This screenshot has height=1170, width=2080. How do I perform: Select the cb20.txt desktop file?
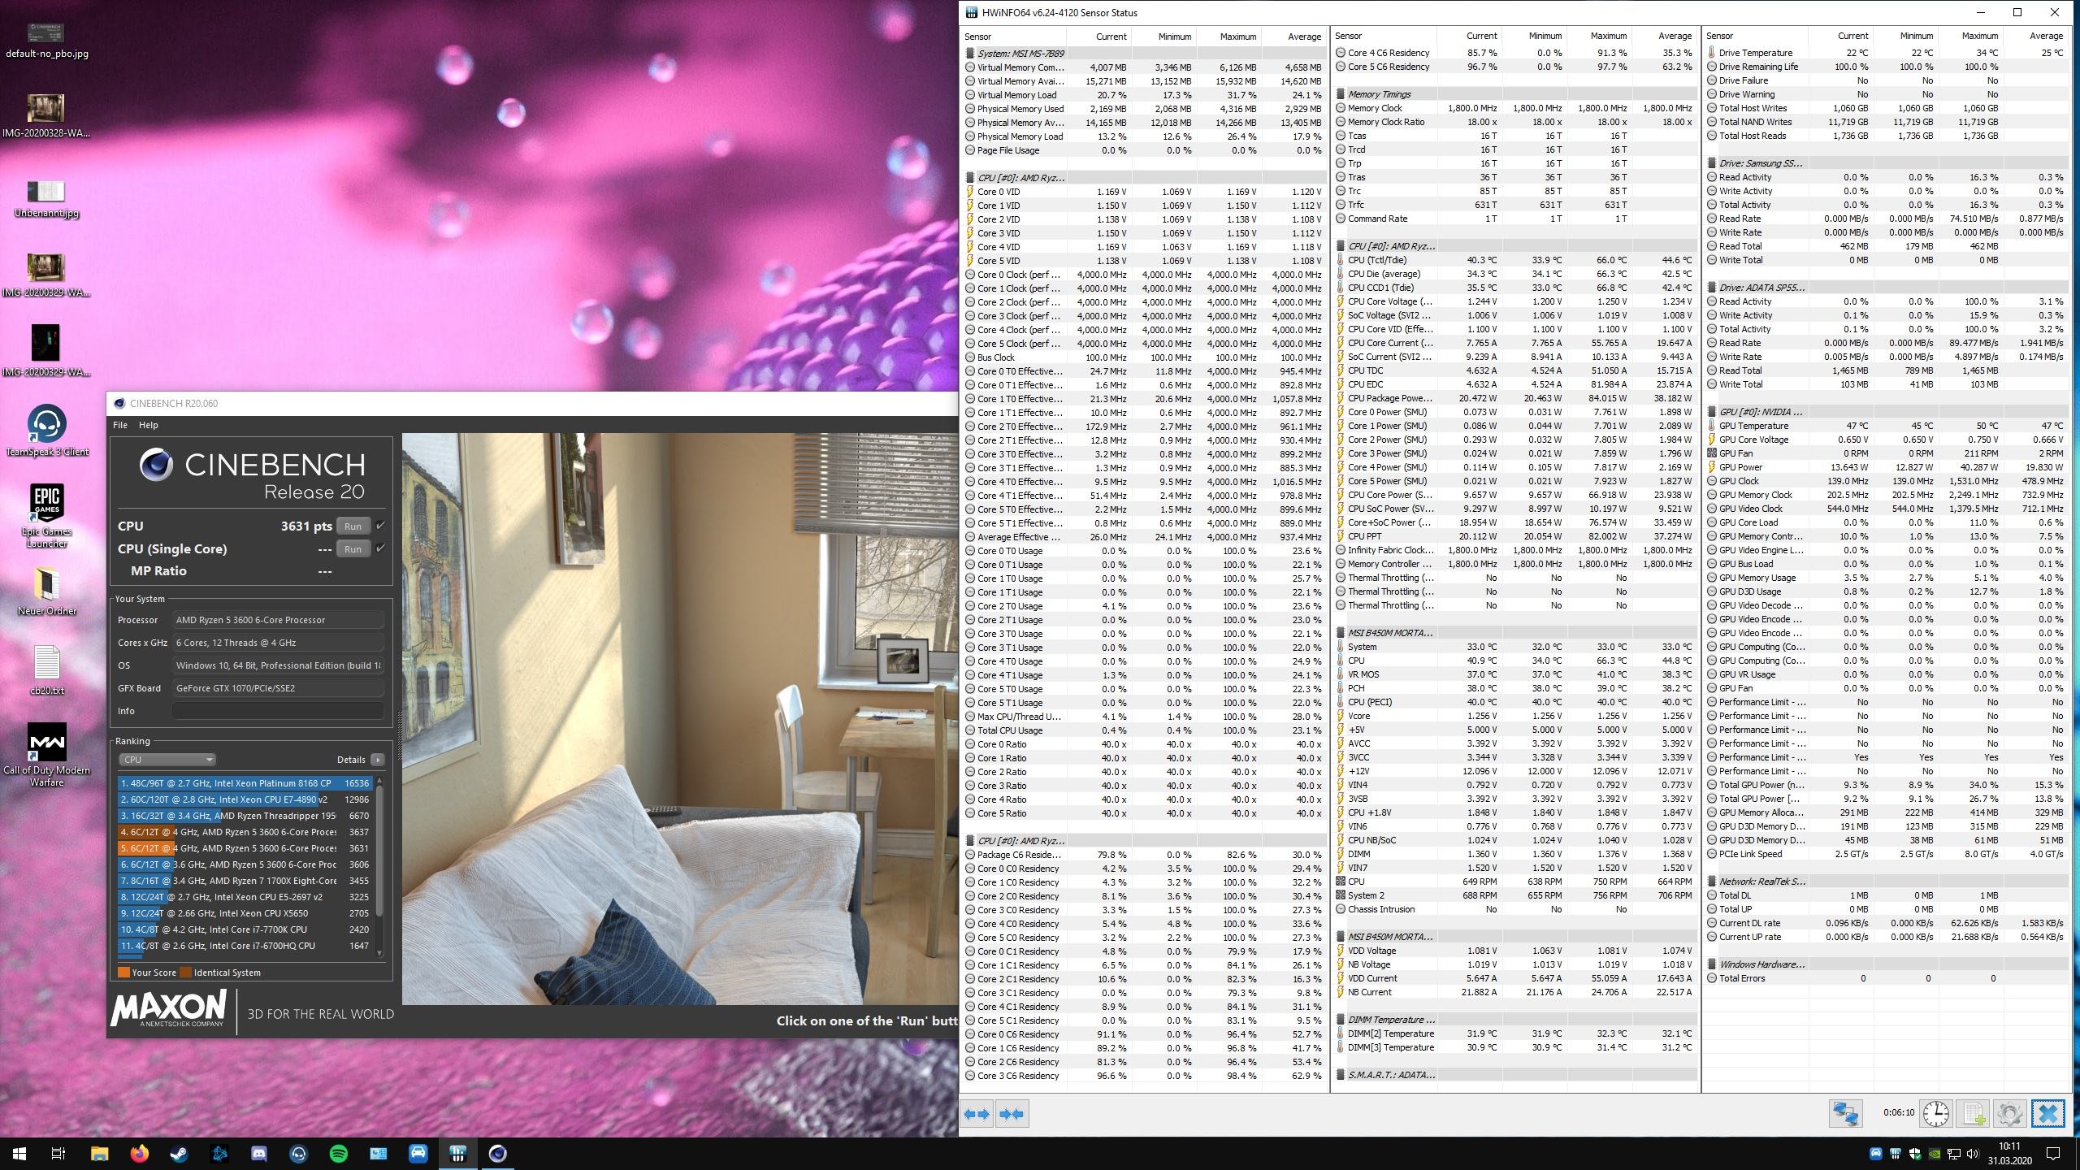[x=46, y=670]
